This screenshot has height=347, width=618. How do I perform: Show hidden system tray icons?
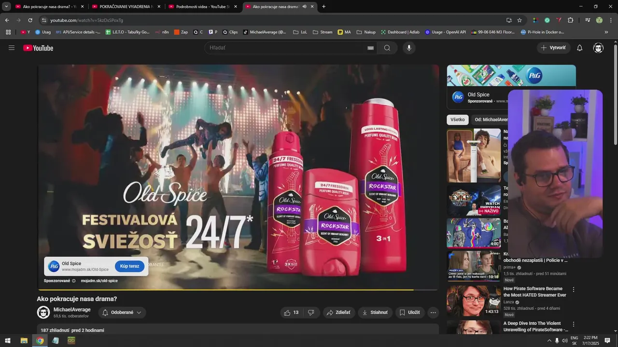(x=549, y=341)
